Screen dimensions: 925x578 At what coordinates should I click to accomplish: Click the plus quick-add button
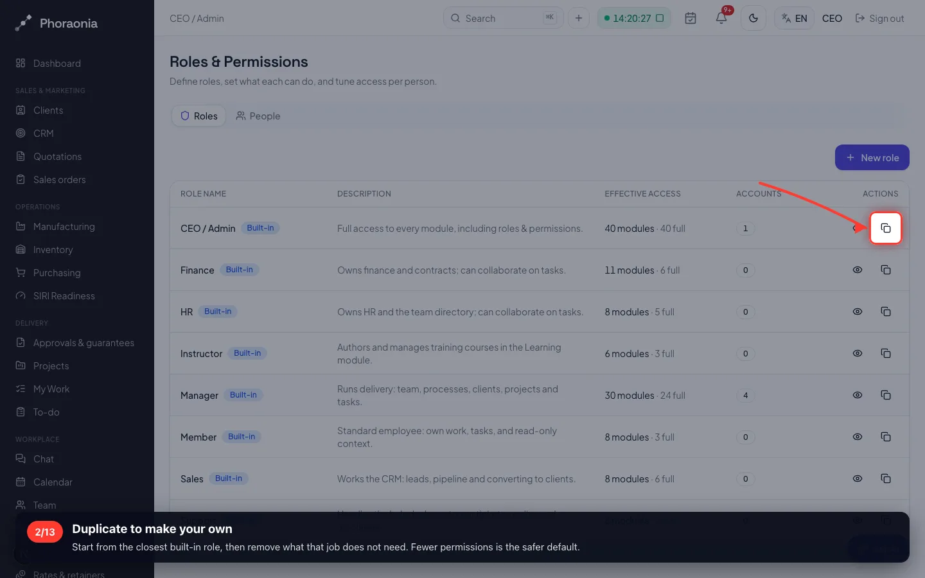point(579,18)
